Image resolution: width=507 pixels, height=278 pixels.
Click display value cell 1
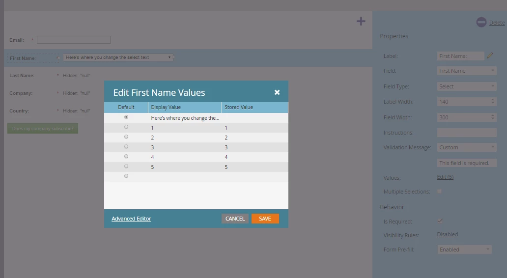click(185, 128)
